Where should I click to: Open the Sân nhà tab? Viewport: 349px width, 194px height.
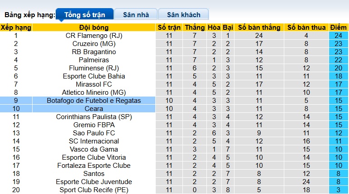pyautogui.click(x=136, y=14)
